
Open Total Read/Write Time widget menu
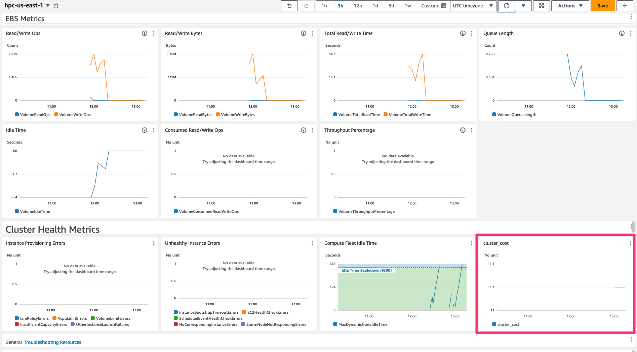click(472, 33)
